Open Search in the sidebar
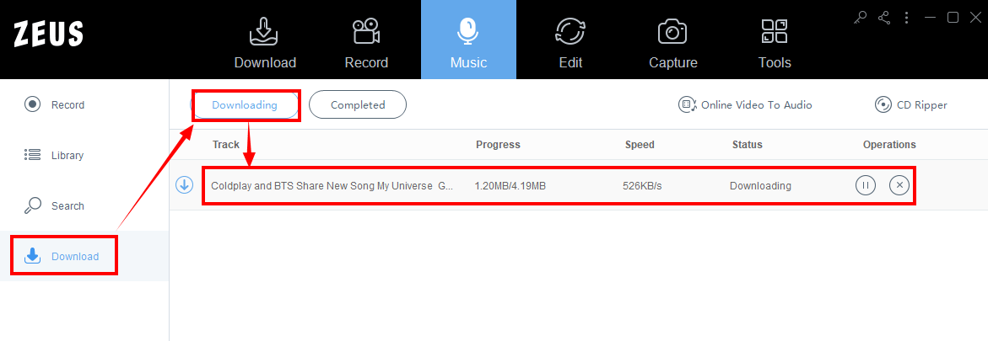This screenshot has height=341, width=988. pos(54,205)
